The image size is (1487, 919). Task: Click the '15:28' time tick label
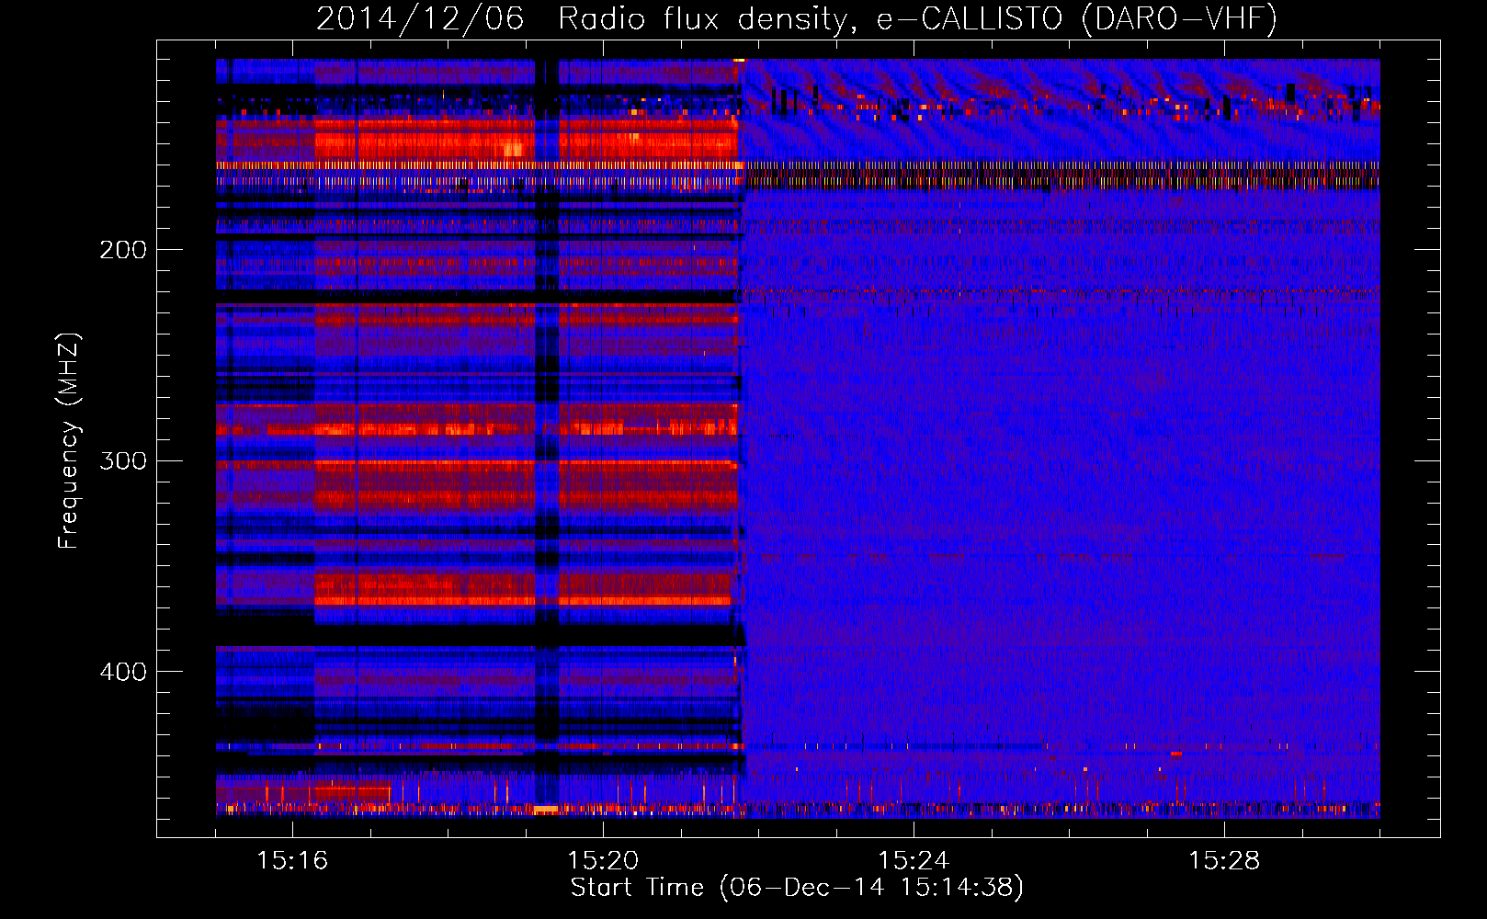coord(1224,861)
